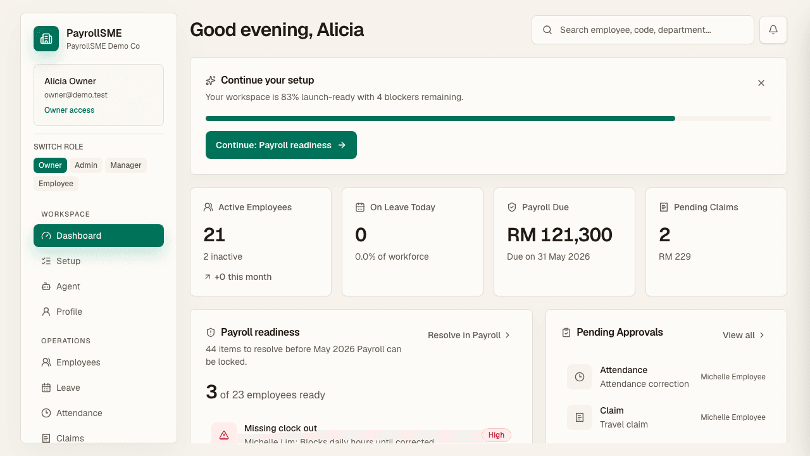
Task: Click the Active Employees people icon
Action: (208, 207)
